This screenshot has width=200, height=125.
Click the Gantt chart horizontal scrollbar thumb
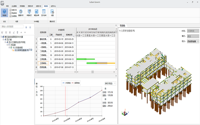(x=92, y=72)
